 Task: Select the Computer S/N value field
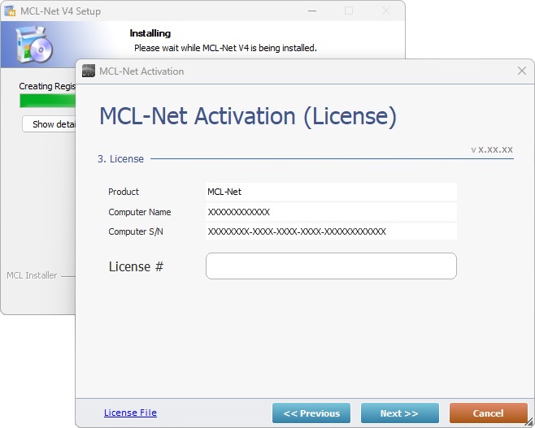tap(331, 231)
